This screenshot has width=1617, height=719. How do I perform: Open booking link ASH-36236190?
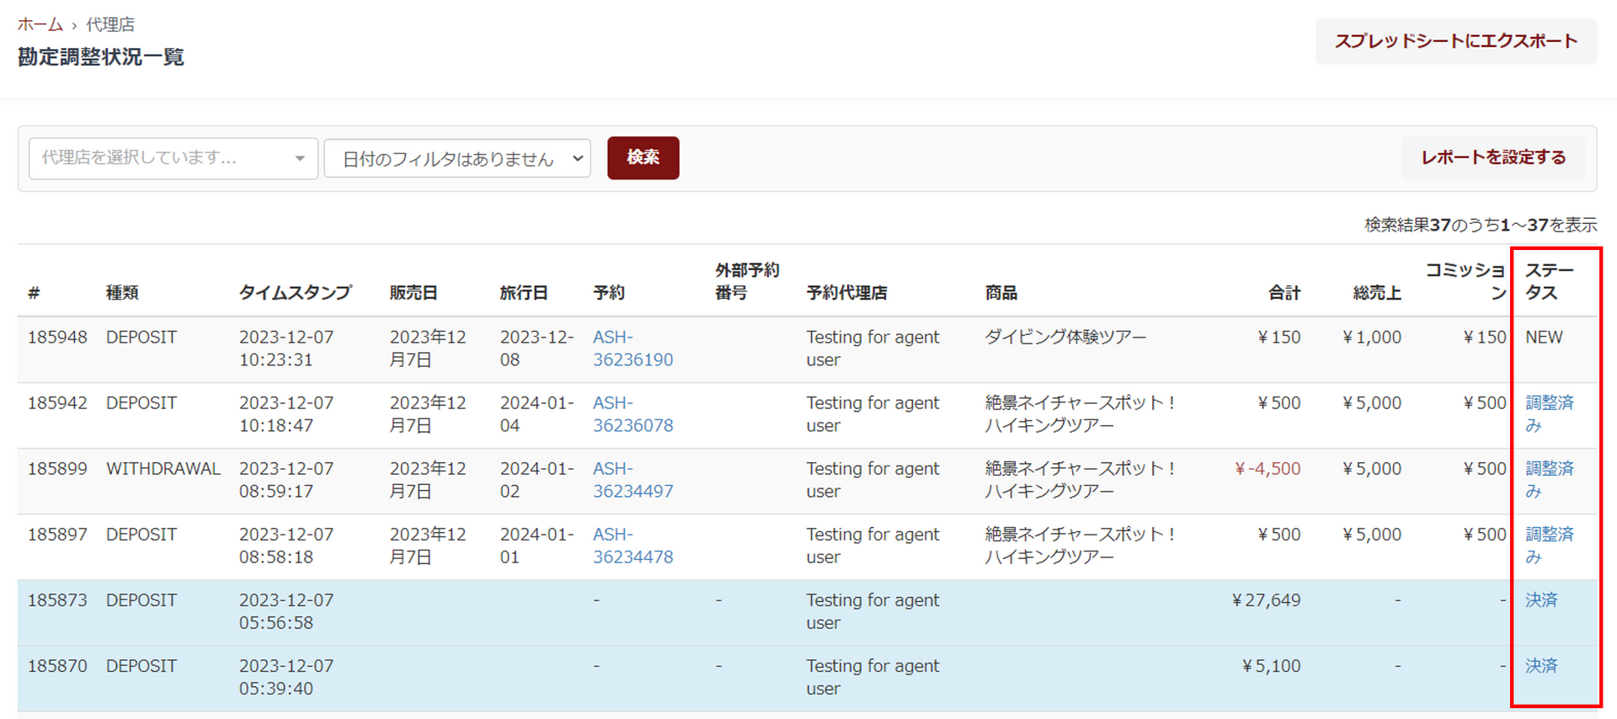point(632,349)
